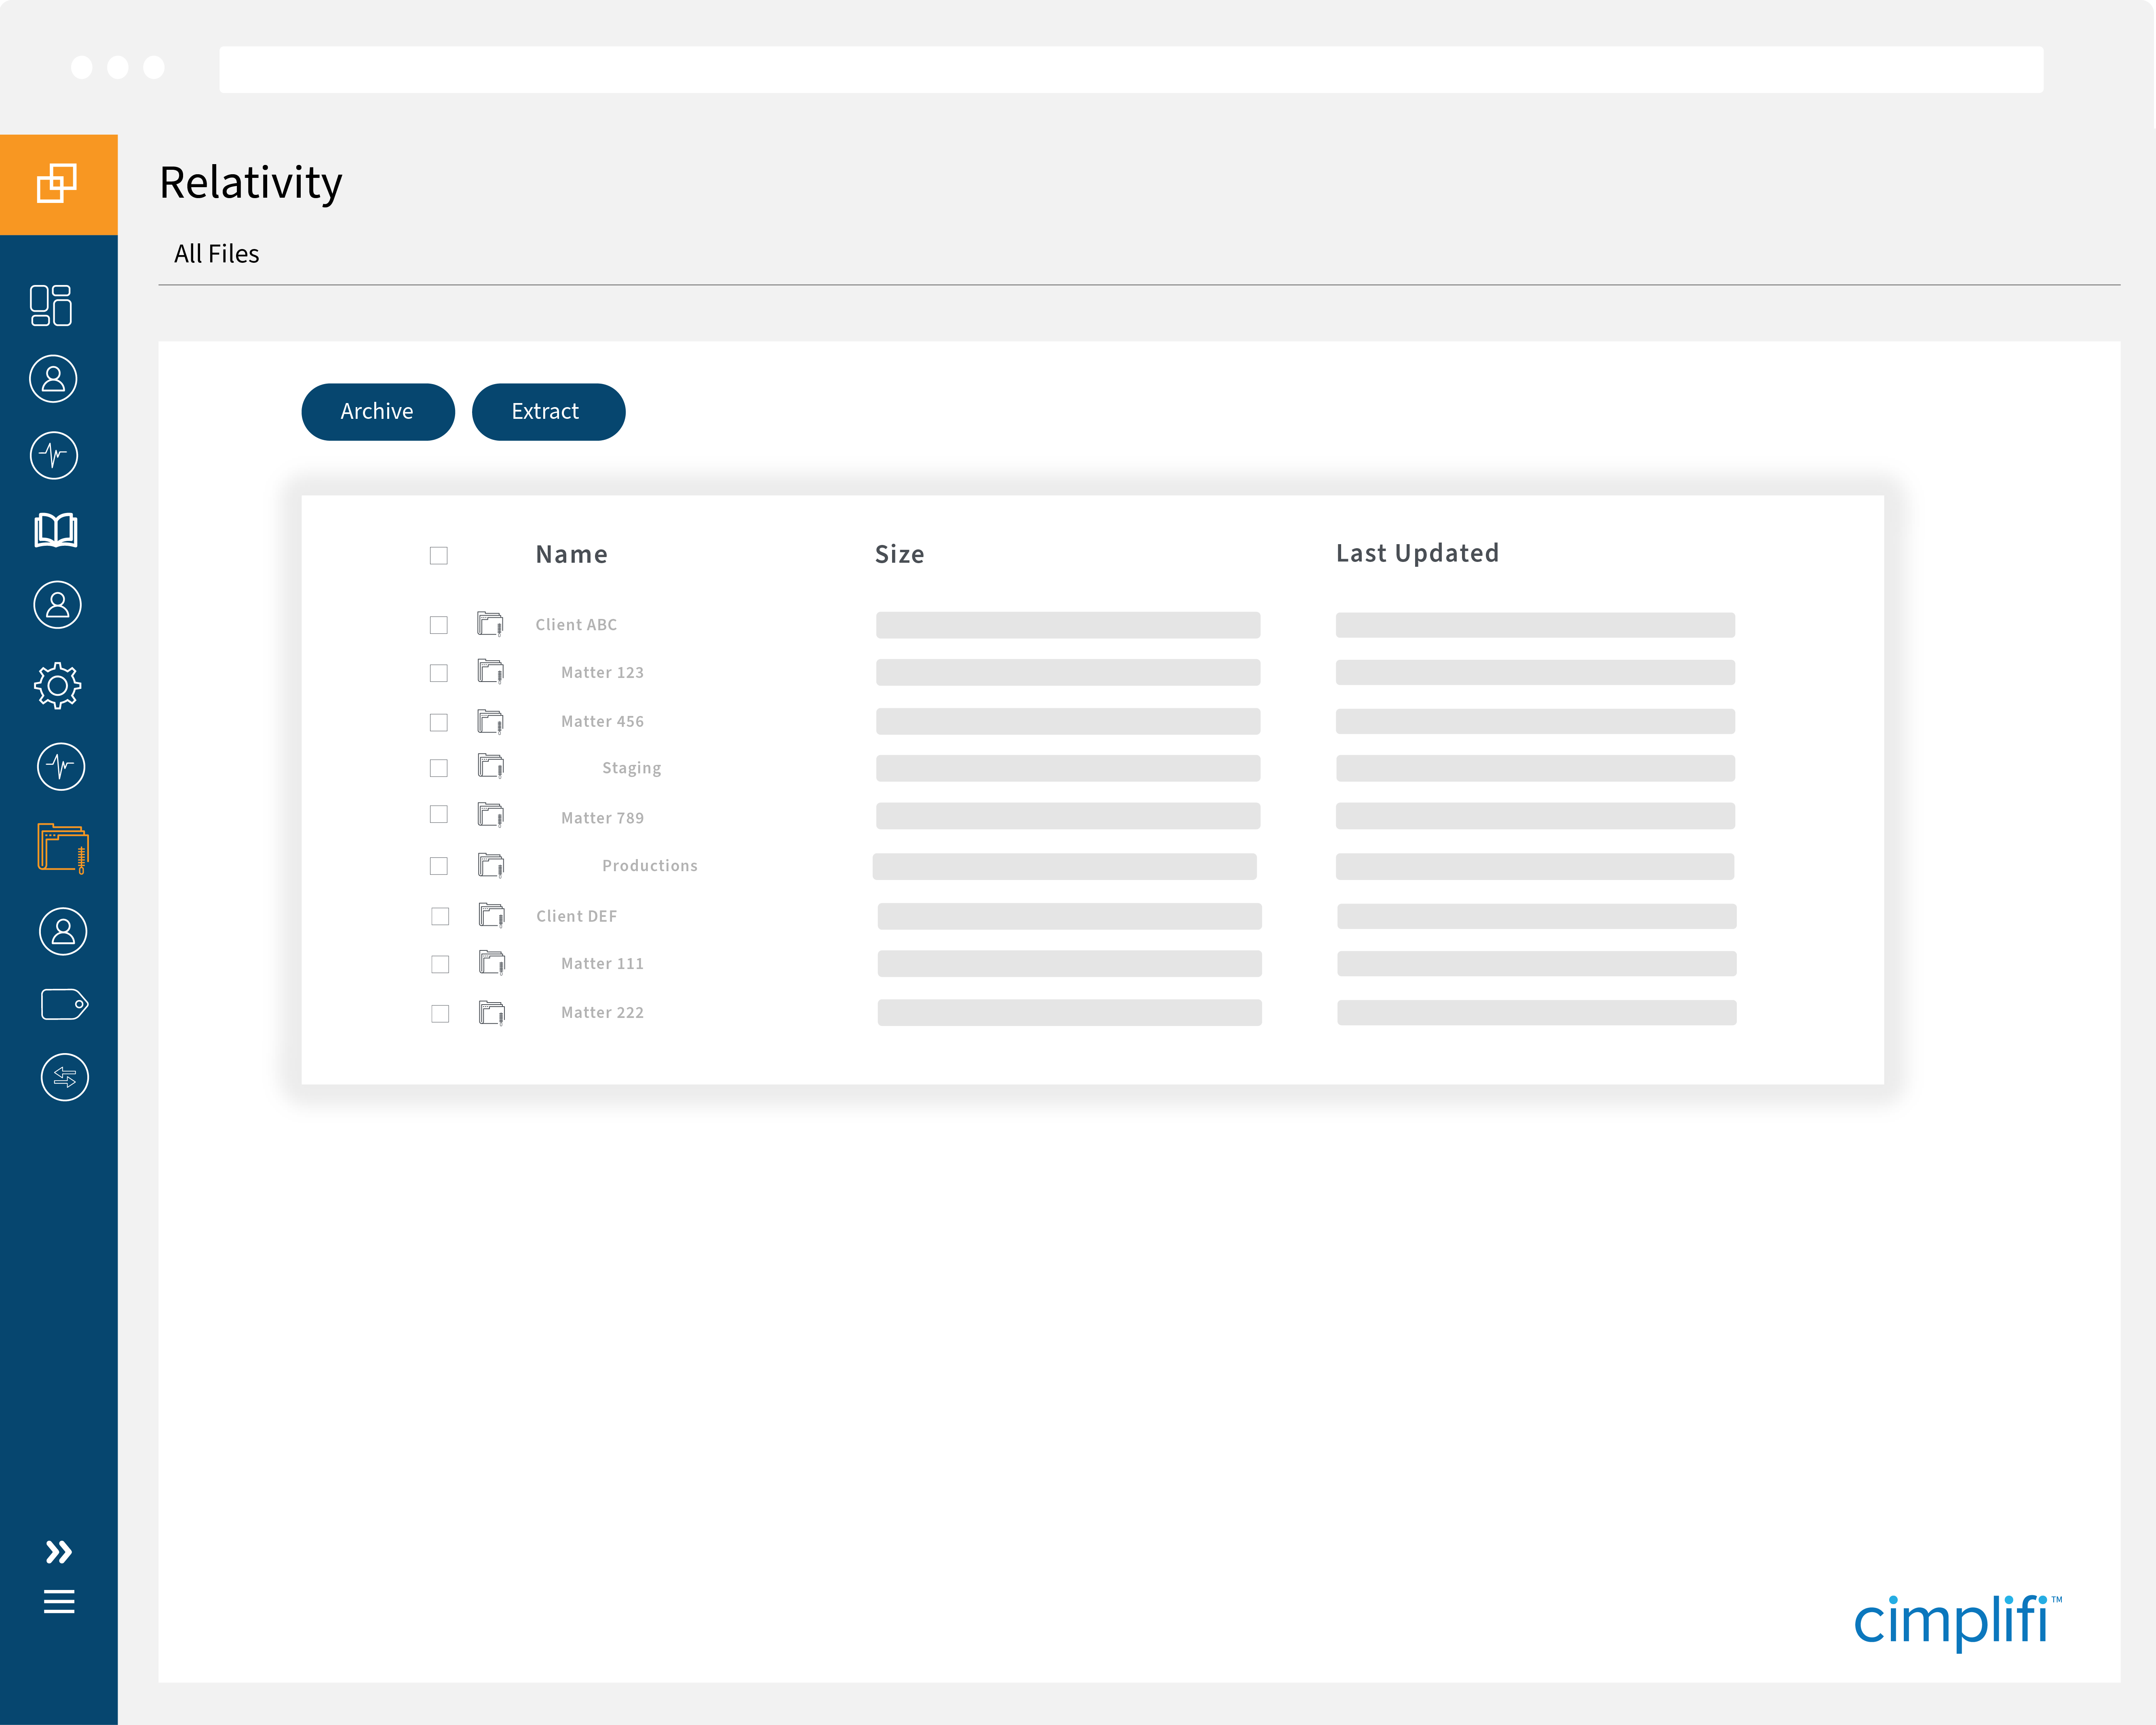Sort by the Last Updated column header
The image size is (2156, 1725).
(1417, 553)
